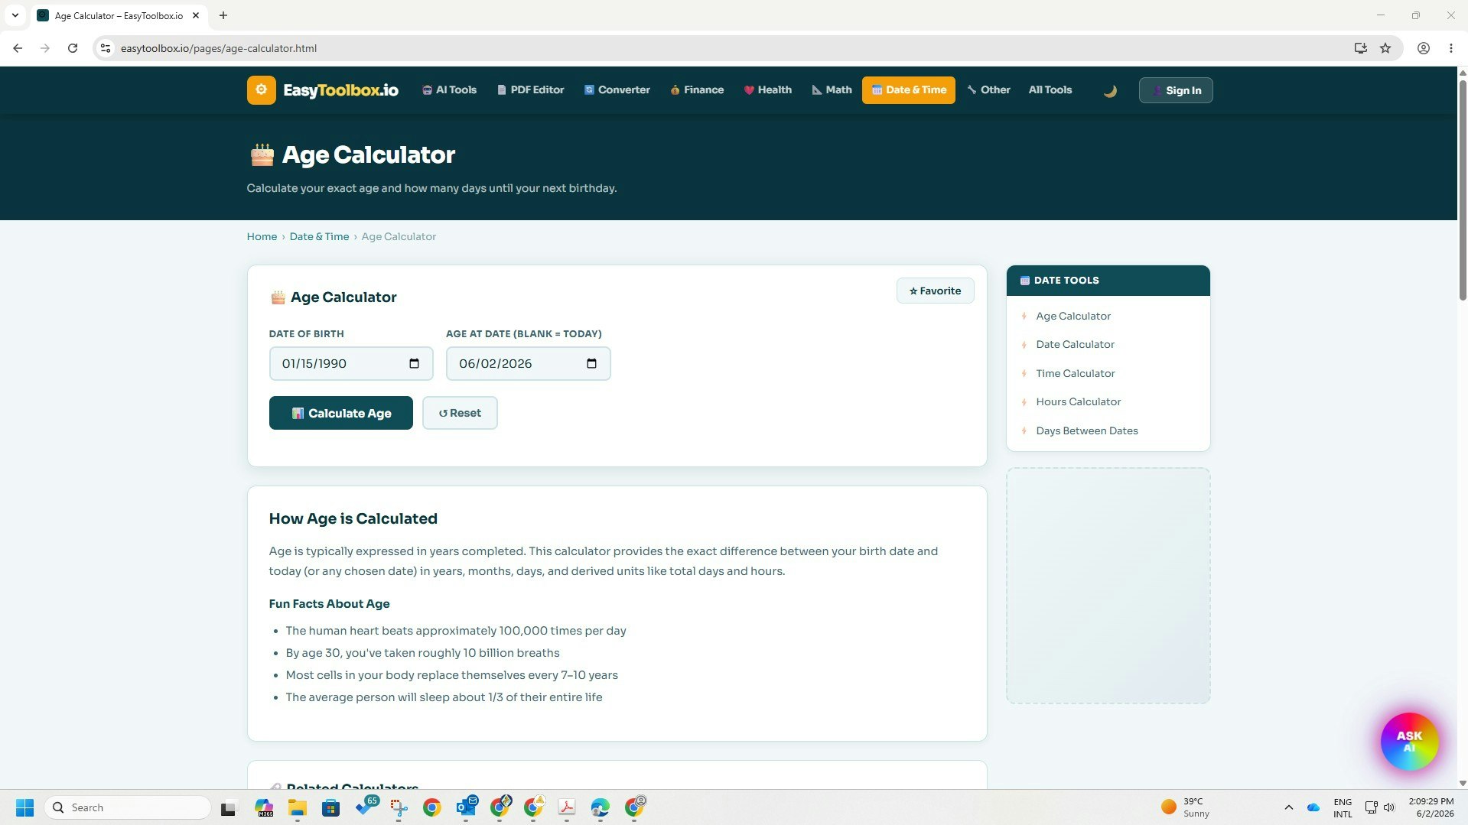Image resolution: width=1468 pixels, height=825 pixels.
Task: Open tab search dropdown arrow
Action: (15, 15)
